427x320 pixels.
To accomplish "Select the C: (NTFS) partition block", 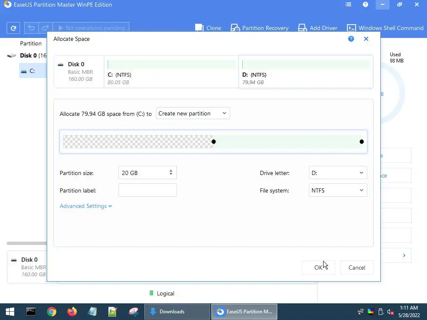I will click(x=171, y=72).
